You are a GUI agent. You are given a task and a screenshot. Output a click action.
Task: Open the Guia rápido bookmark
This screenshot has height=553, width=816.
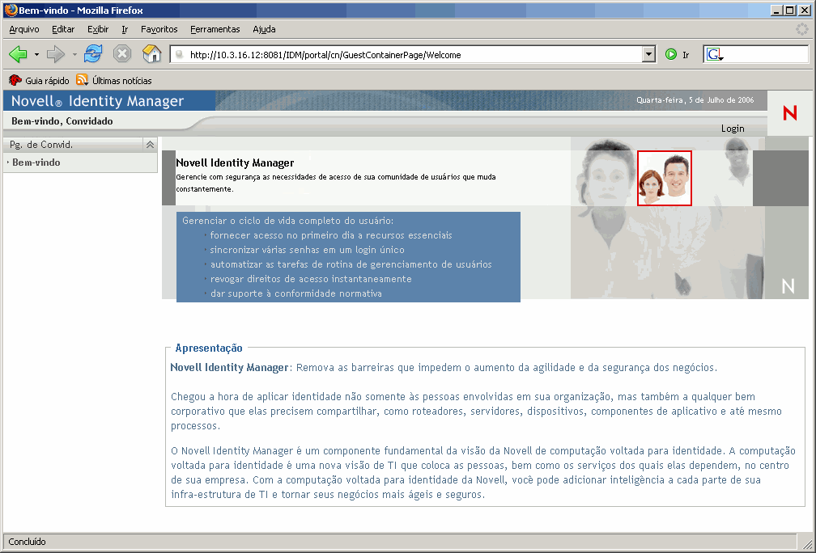pyautogui.click(x=39, y=80)
